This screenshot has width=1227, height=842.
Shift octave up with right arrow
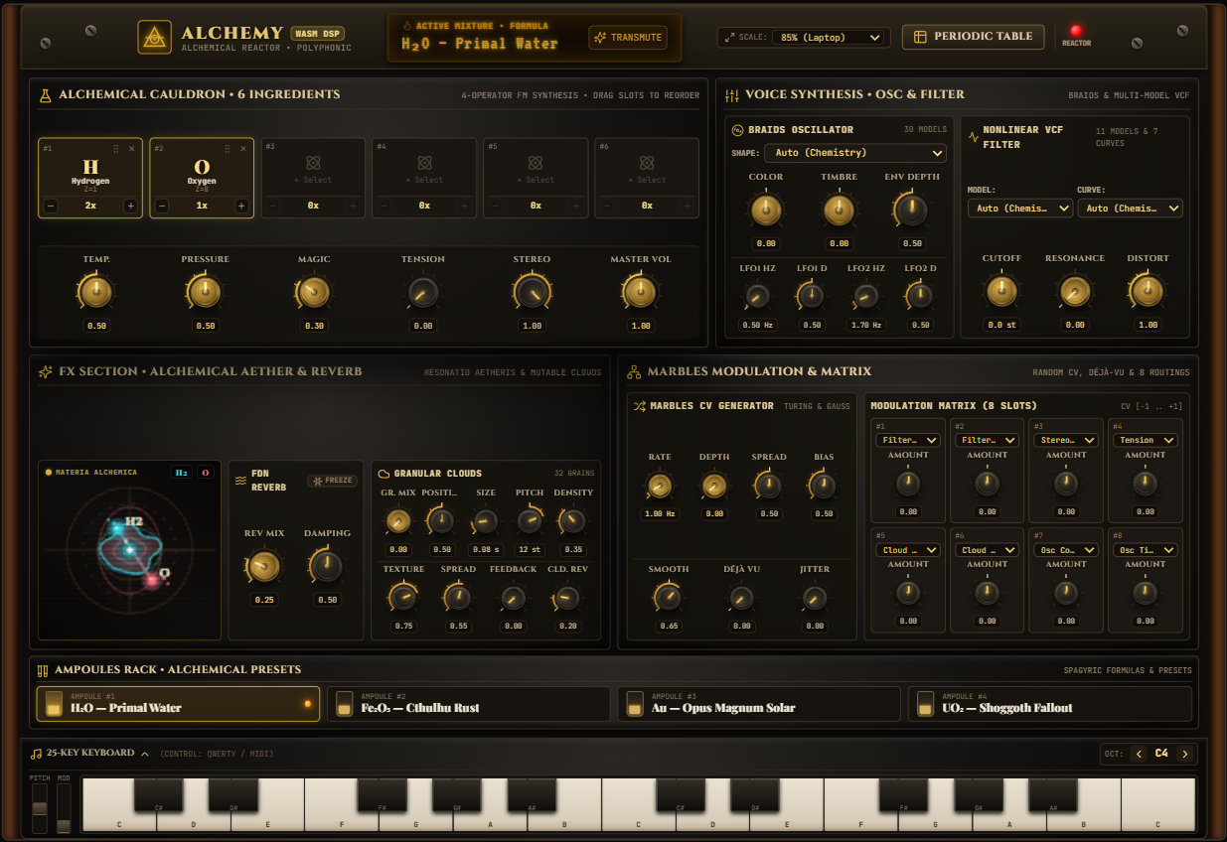point(1184,754)
